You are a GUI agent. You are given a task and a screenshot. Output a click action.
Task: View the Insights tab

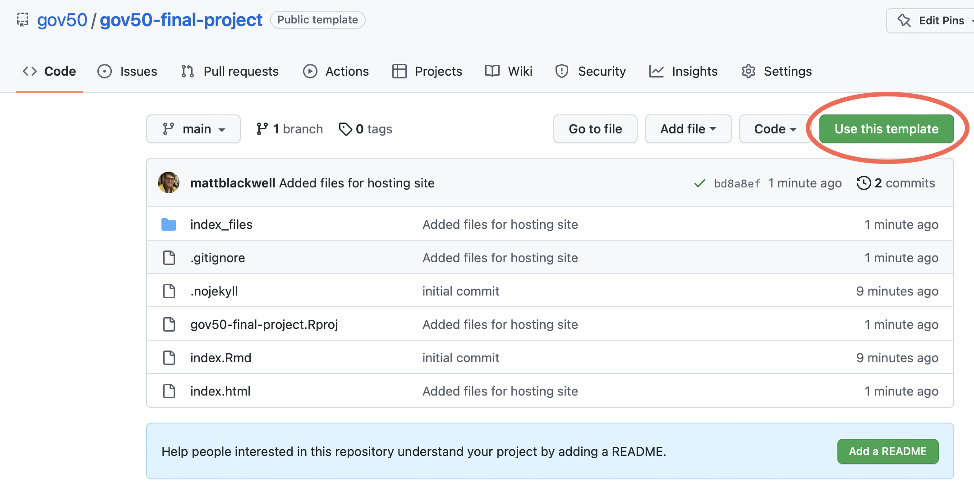tap(683, 71)
